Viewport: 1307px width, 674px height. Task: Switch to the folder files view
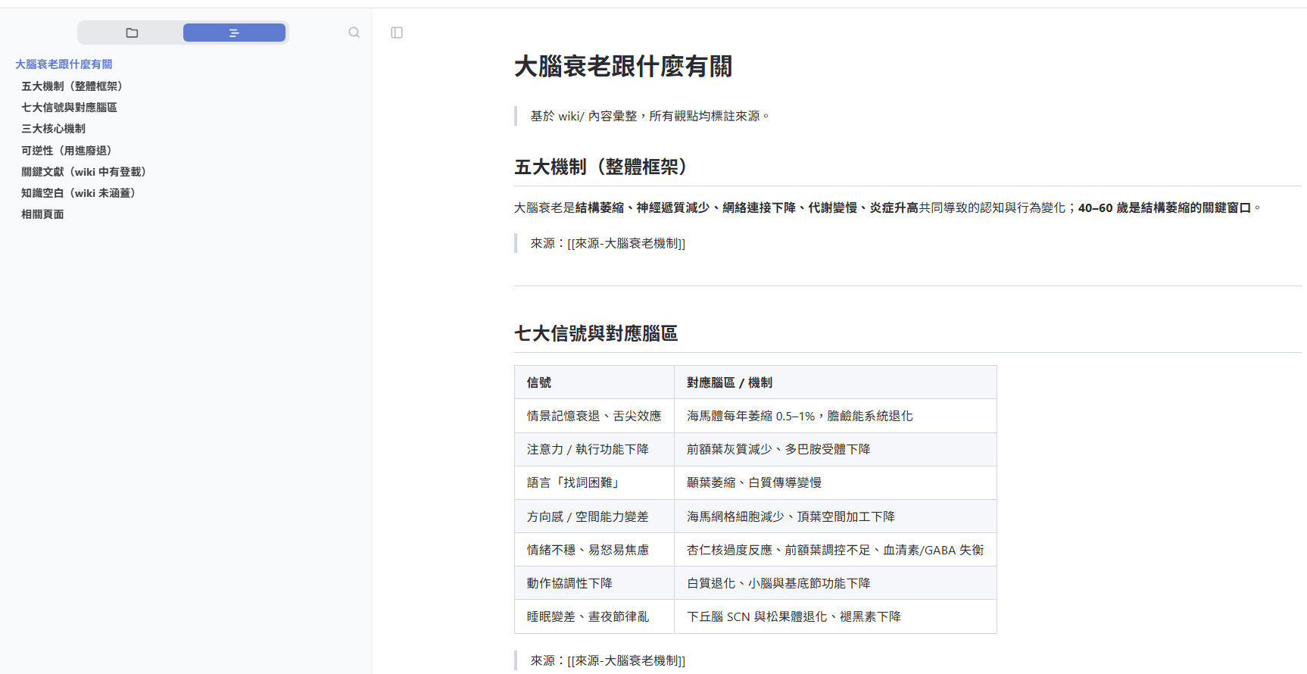pyautogui.click(x=132, y=33)
